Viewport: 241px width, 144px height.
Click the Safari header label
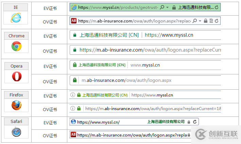pos(16,121)
